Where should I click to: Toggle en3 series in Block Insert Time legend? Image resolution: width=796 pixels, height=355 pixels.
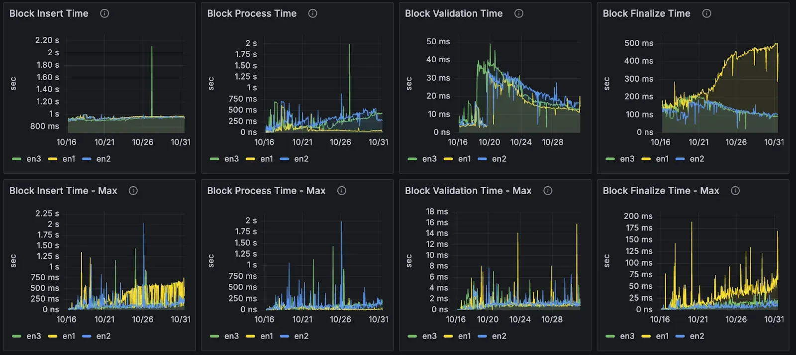click(33, 159)
